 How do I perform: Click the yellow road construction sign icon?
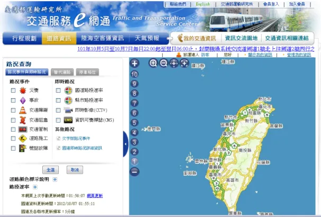23,138
